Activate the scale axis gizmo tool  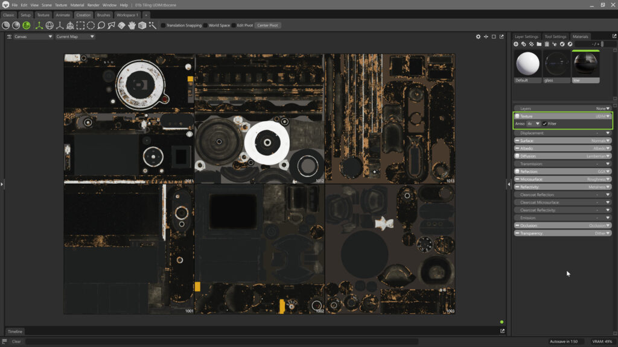click(x=60, y=25)
